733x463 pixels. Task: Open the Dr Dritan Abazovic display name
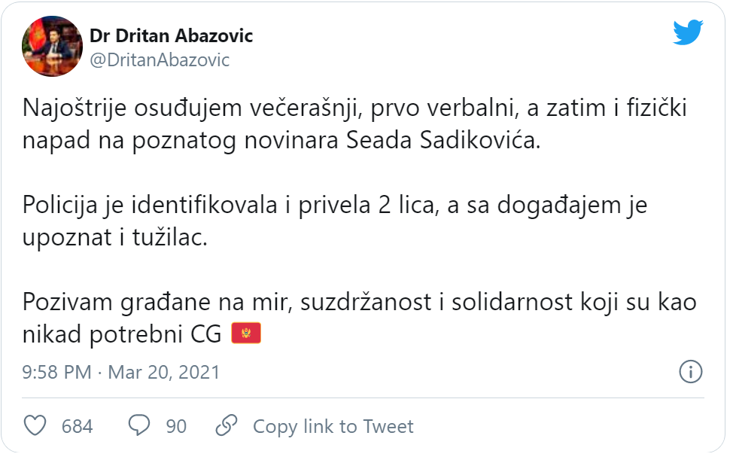pyautogui.click(x=171, y=35)
